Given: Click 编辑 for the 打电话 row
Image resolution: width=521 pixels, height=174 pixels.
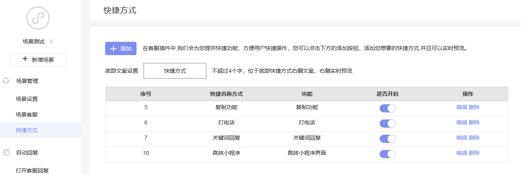Looking at the screenshot, I should tap(462, 122).
